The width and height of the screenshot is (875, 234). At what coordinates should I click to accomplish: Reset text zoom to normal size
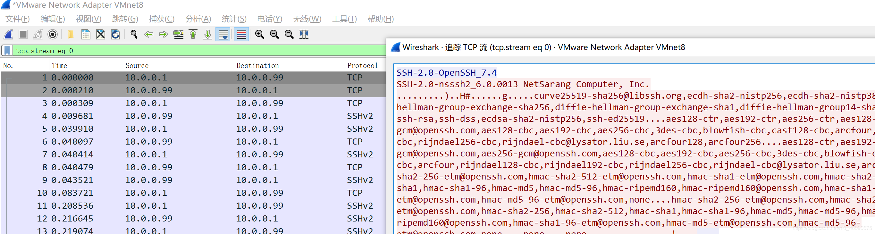click(289, 34)
